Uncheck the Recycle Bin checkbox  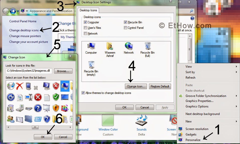pyautogui.click(x=125, y=22)
